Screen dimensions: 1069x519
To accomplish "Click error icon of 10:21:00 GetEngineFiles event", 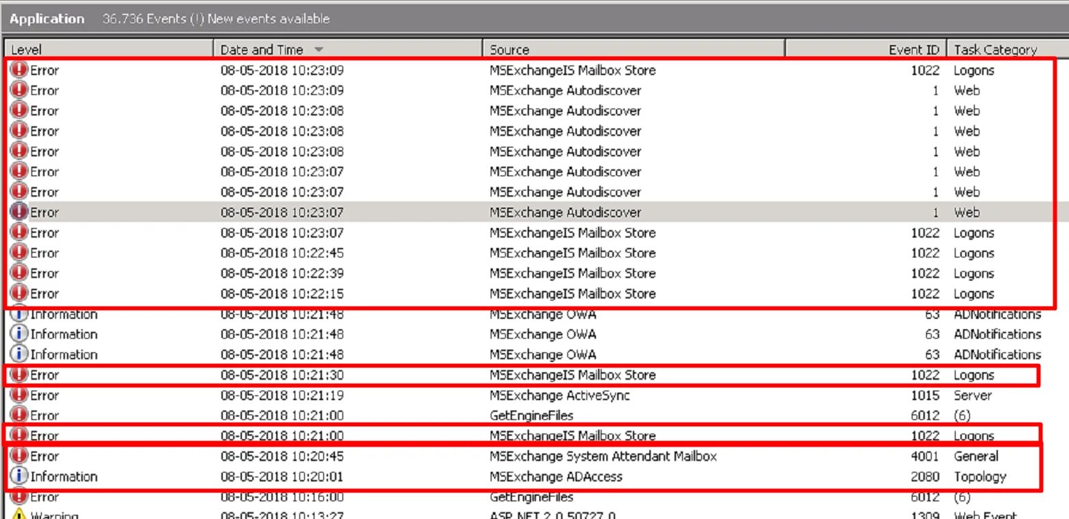I will click(20, 415).
